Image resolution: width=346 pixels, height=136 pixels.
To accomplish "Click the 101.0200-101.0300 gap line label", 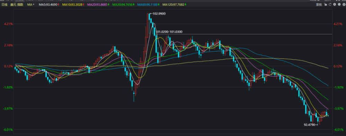I will coord(169,32).
